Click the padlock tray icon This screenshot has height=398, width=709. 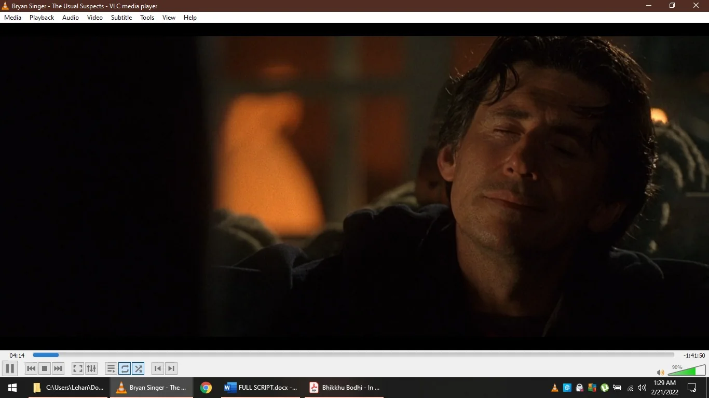580,388
